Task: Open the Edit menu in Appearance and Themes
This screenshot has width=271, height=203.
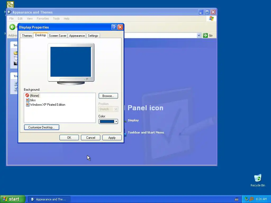Action: coord(20,19)
